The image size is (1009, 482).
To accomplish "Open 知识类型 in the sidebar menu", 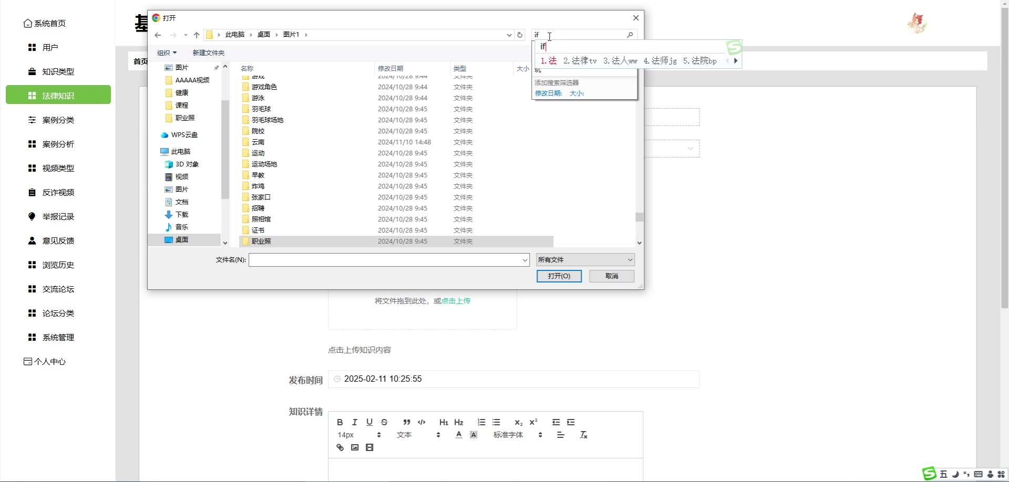I will pos(58,71).
